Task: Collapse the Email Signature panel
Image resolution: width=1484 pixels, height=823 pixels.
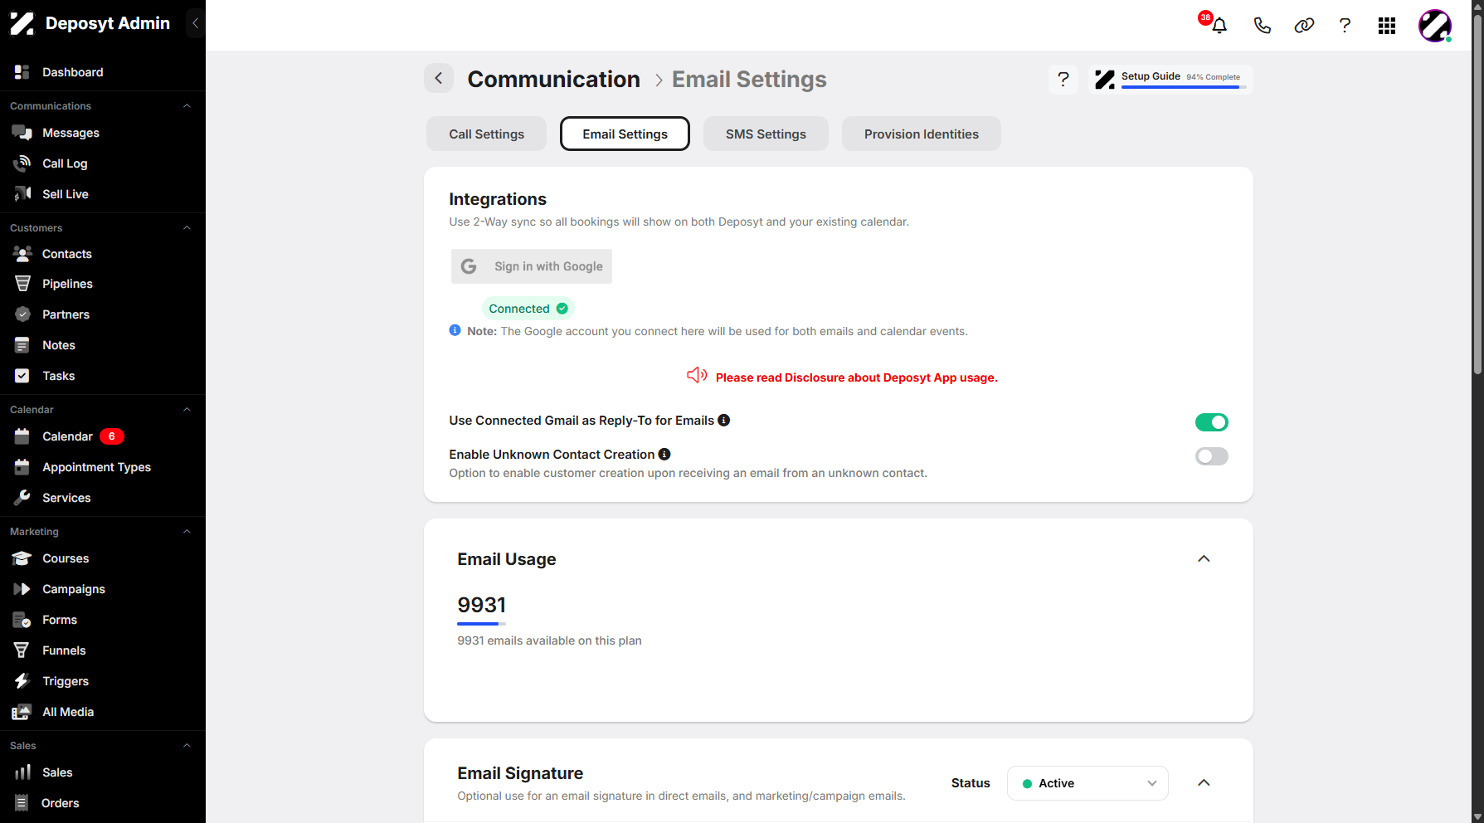Action: point(1204,783)
